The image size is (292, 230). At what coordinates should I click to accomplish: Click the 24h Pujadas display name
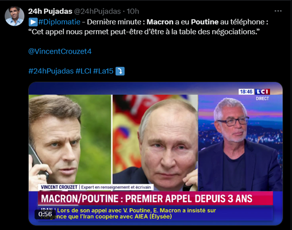(50, 11)
